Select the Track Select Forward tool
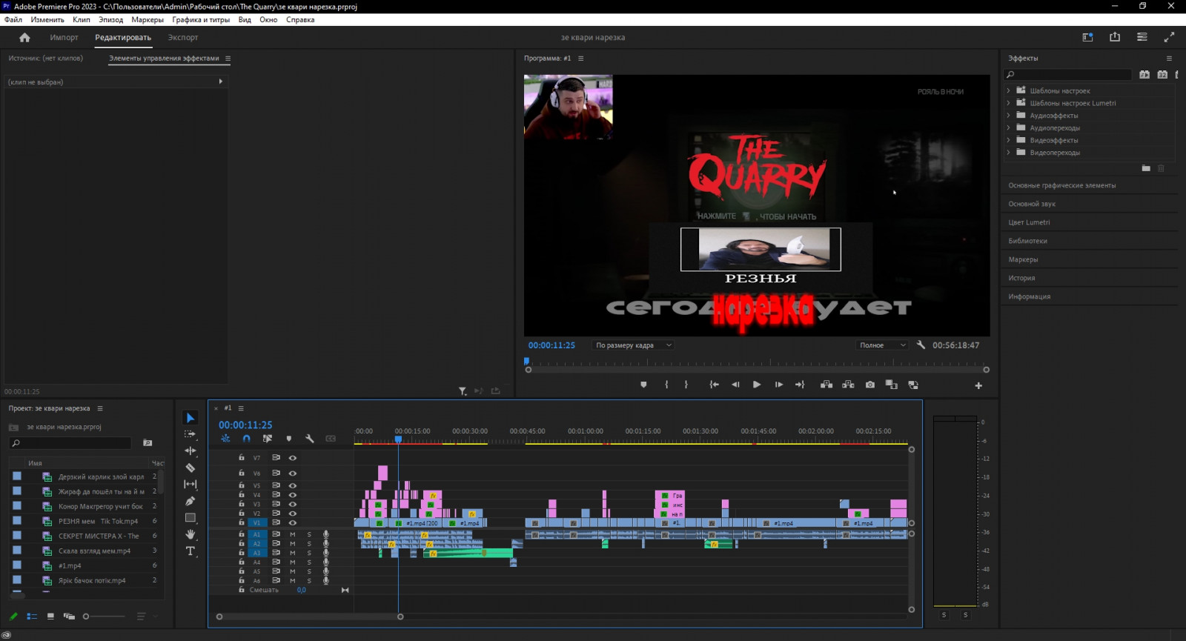Viewport: 1186px width, 641px height. pos(191,434)
